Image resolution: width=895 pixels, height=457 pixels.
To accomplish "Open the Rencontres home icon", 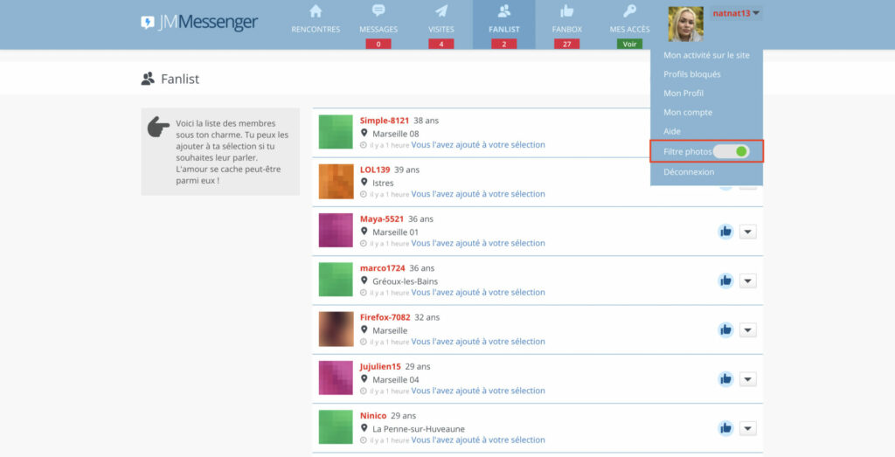I will tap(316, 10).
